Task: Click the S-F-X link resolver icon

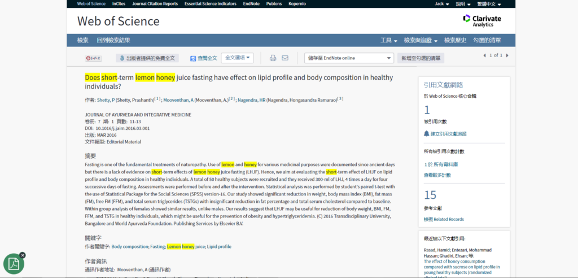Action: 94,58
